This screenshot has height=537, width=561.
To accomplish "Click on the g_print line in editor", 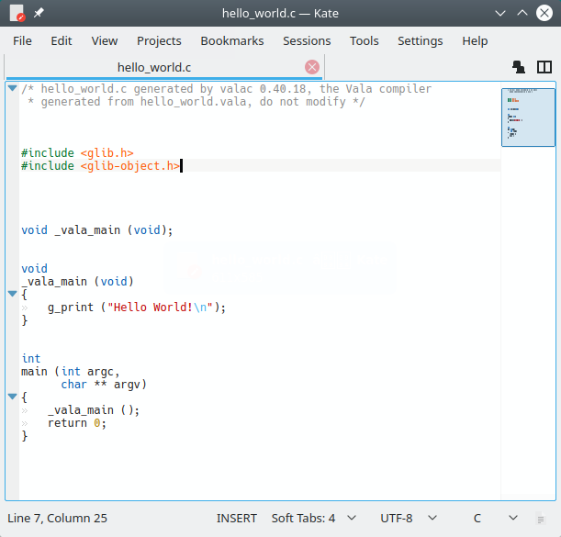I will [x=136, y=308].
